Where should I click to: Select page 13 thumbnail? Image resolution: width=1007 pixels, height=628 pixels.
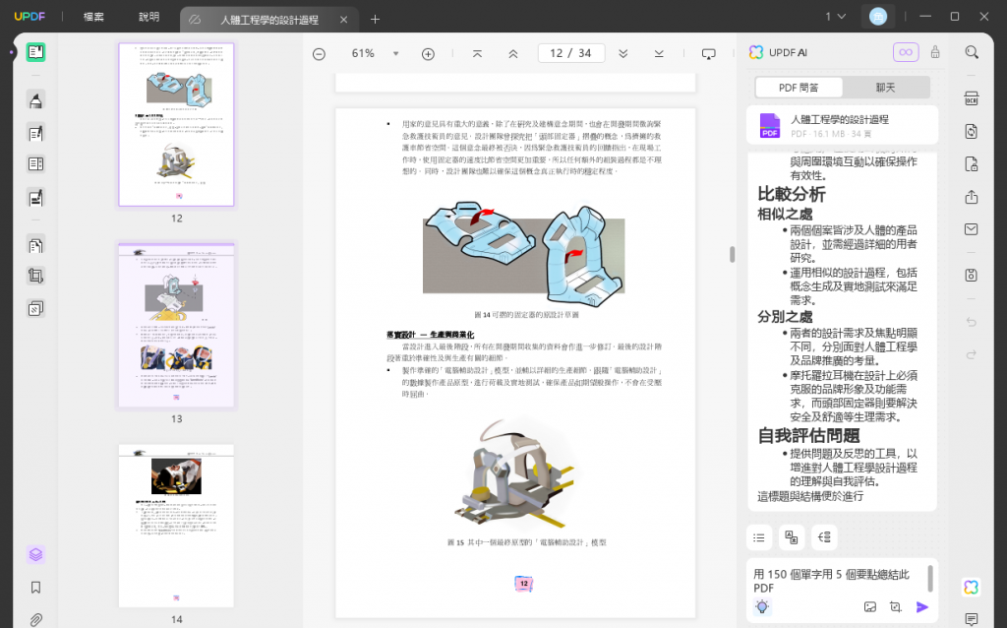coord(177,325)
